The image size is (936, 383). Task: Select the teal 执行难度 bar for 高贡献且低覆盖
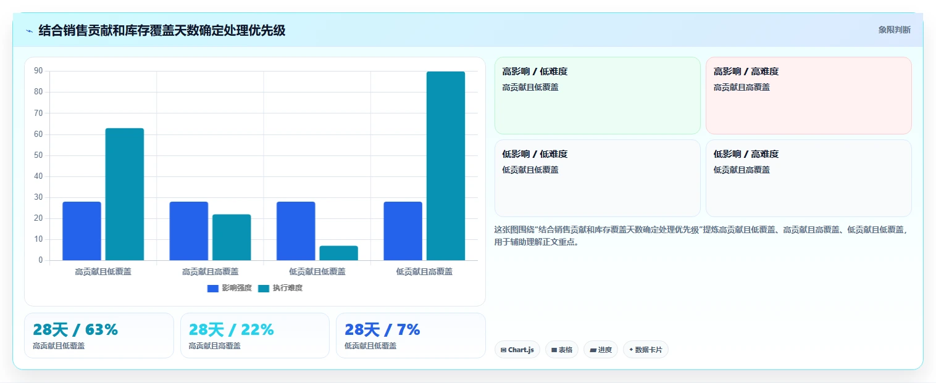tap(125, 194)
